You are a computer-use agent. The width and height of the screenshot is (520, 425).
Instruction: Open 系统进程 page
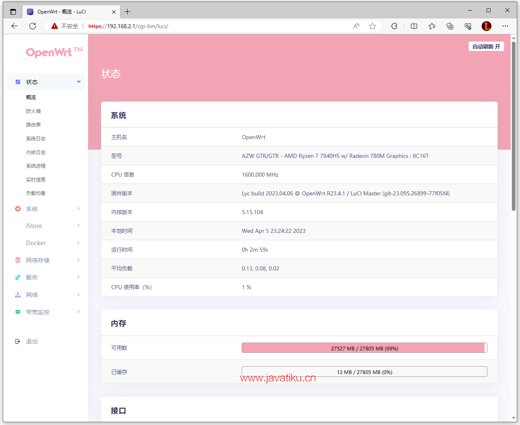(36, 166)
